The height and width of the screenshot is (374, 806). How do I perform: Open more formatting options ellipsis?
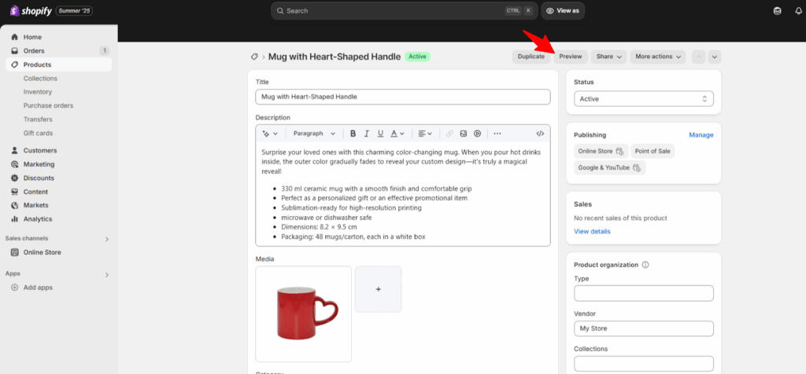pos(497,134)
